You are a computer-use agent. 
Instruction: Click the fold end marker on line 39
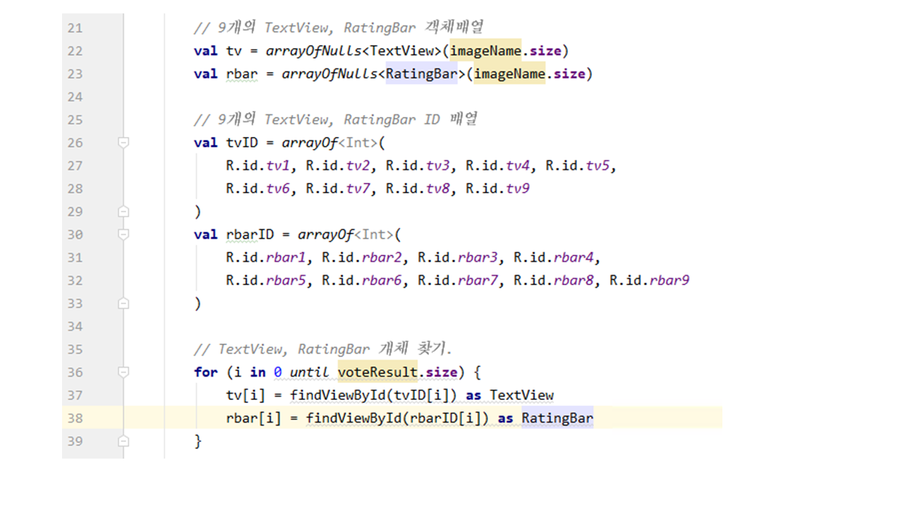124,441
